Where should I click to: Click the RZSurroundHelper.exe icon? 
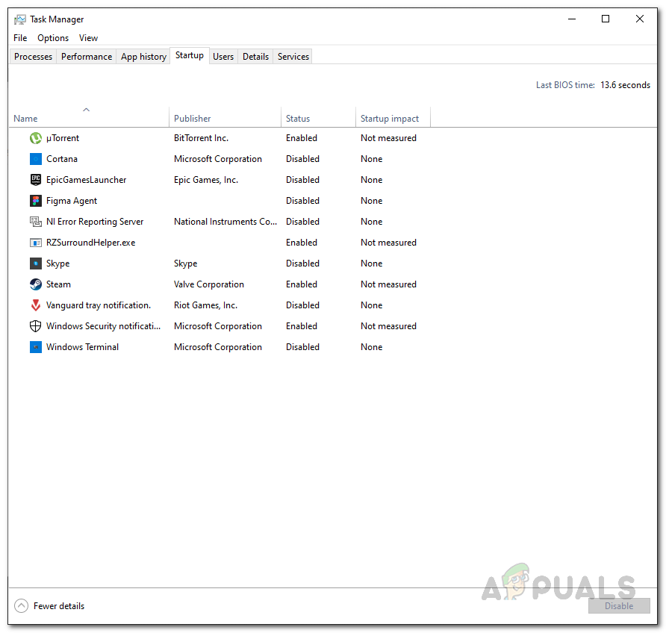[x=36, y=243]
